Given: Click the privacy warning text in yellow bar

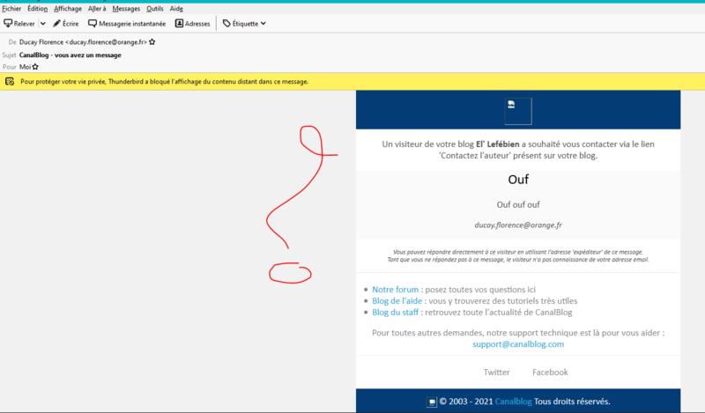Looking at the screenshot, I should pos(165,81).
